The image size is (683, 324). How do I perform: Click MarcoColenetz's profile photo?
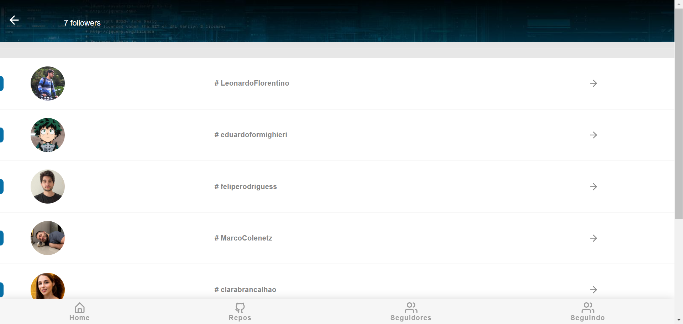pos(47,238)
